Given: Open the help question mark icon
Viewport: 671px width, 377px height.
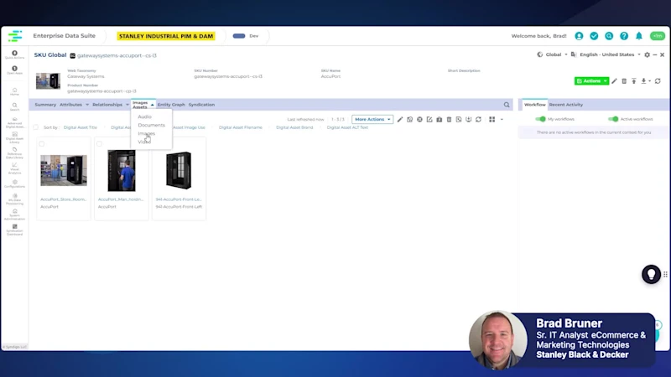Looking at the screenshot, I should [623, 36].
